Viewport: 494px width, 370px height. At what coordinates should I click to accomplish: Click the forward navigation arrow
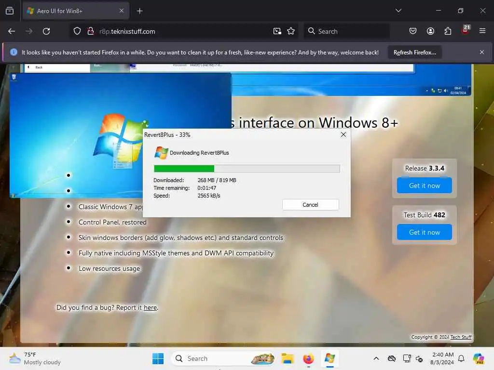28,31
